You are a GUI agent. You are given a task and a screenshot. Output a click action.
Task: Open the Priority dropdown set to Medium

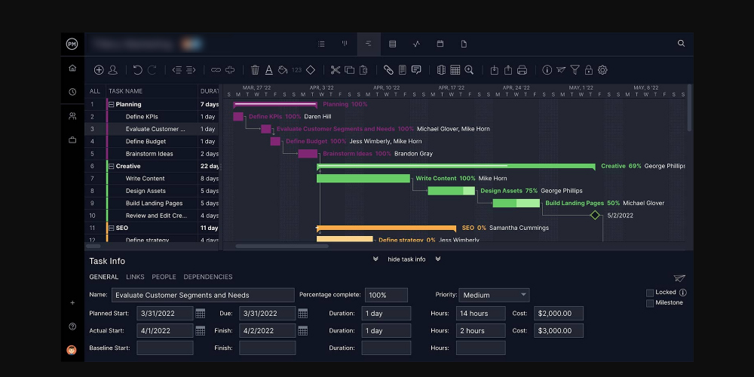tap(494, 295)
